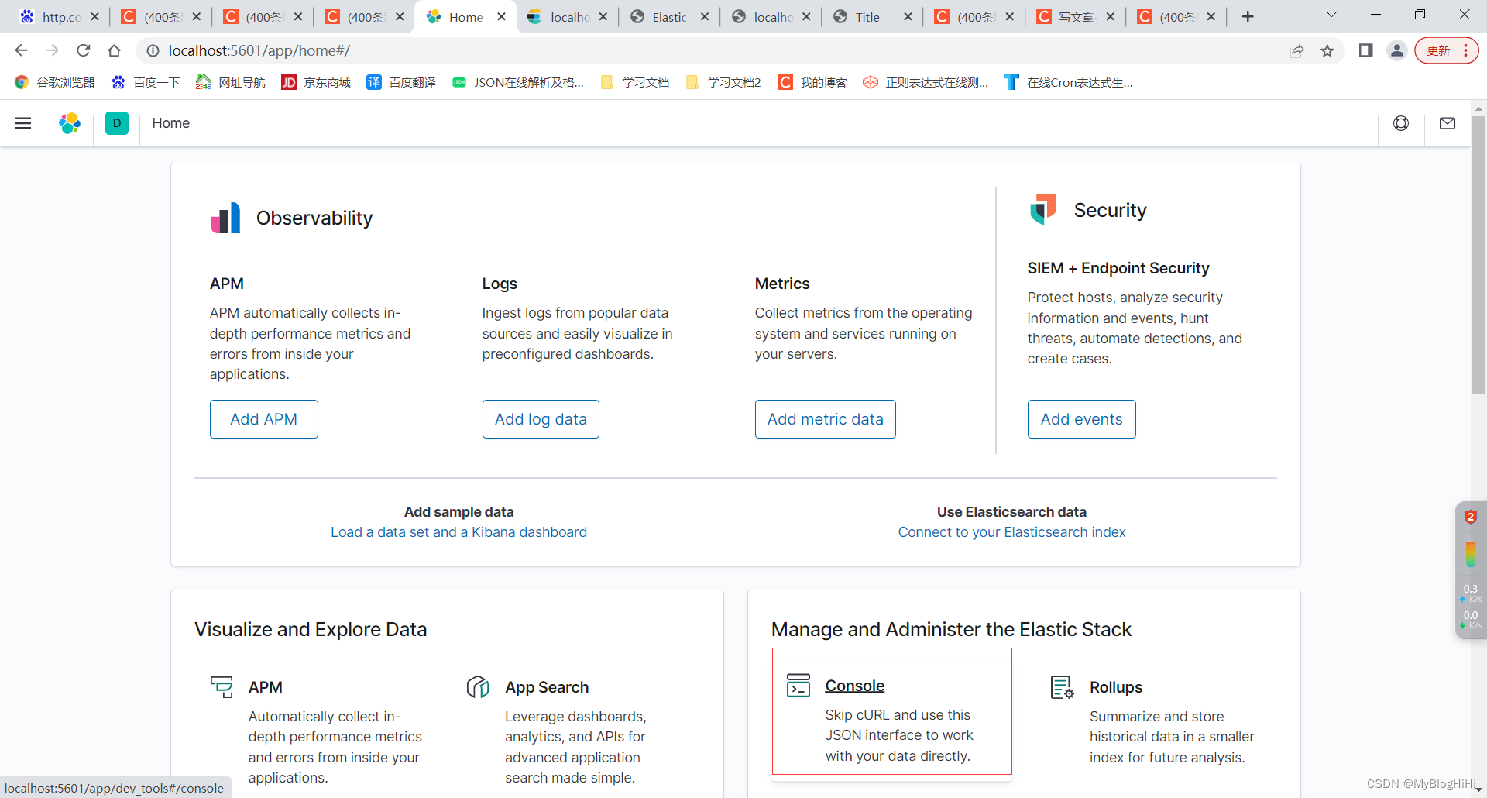Viewport: 1487px width, 798px height.
Task: Click the Rollups icon
Action: click(x=1062, y=687)
